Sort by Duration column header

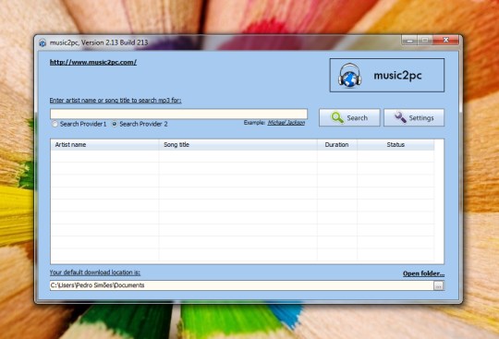coord(337,145)
